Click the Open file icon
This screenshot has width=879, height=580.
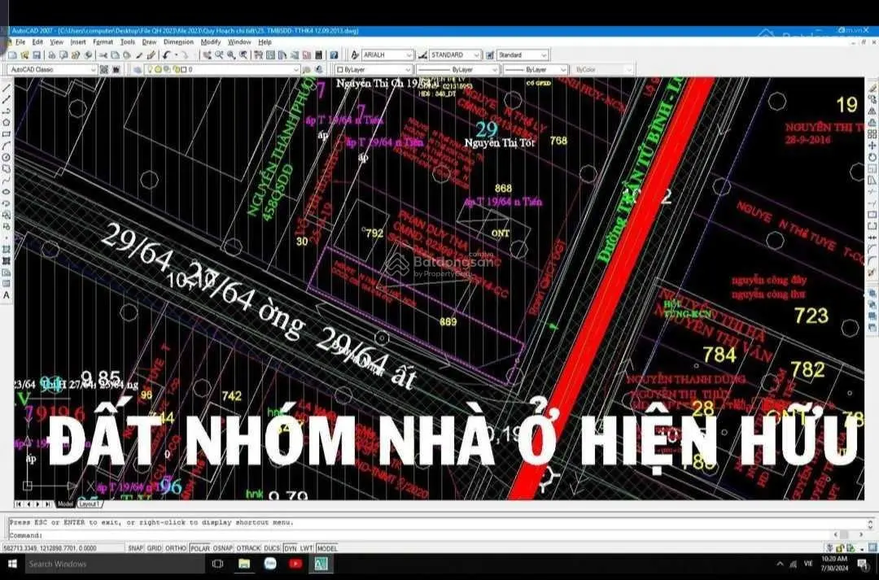coord(24,55)
